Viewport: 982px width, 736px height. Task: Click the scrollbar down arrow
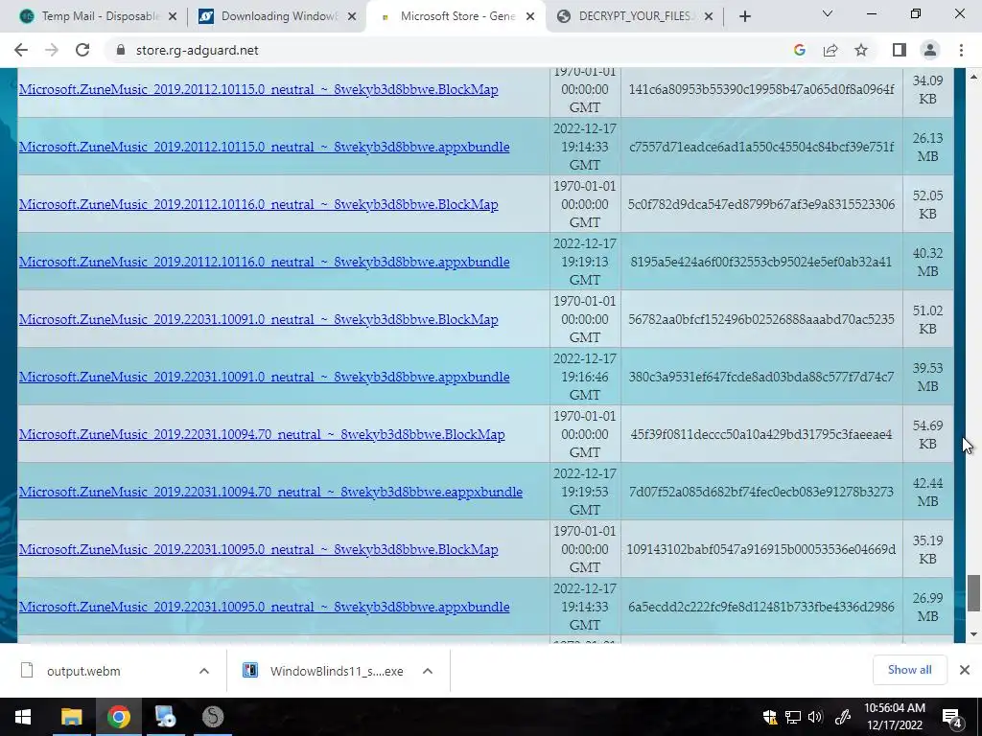pyautogui.click(x=973, y=634)
